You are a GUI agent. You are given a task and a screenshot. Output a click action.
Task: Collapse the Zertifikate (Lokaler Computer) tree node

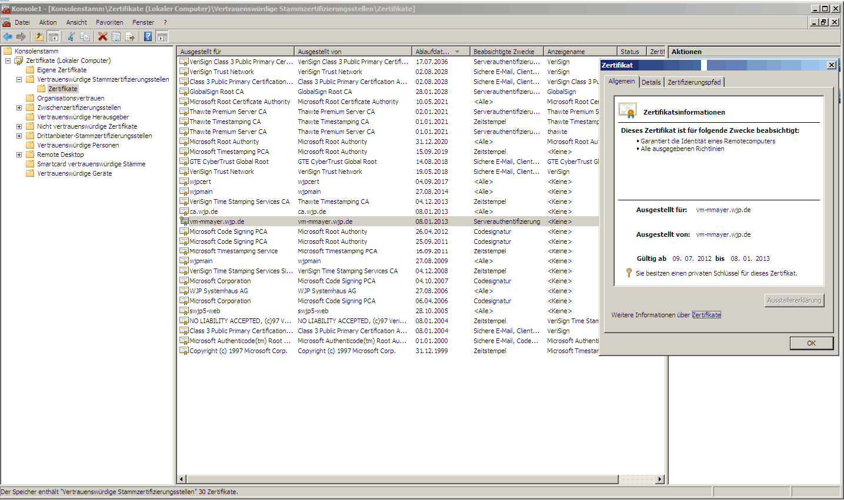[8, 61]
